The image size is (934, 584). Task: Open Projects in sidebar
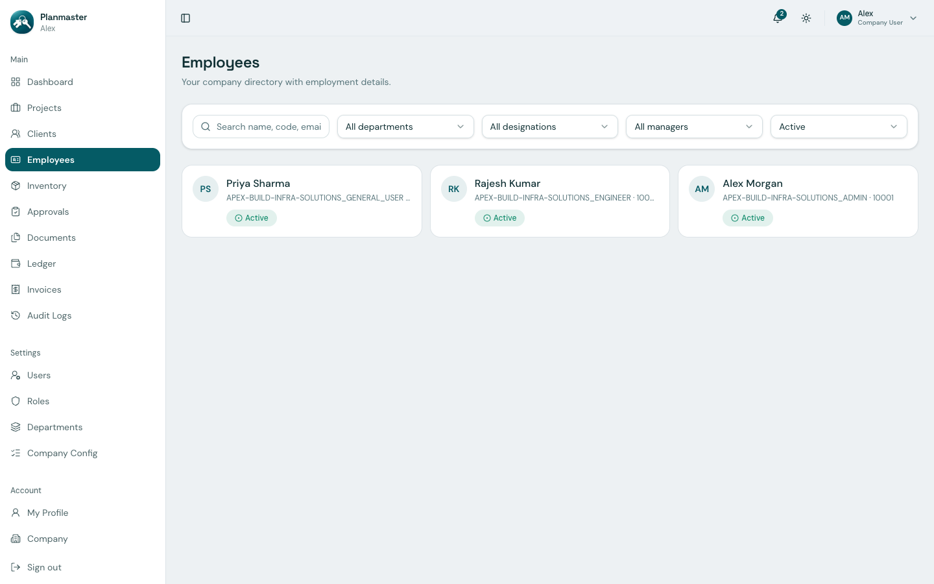click(82, 108)
